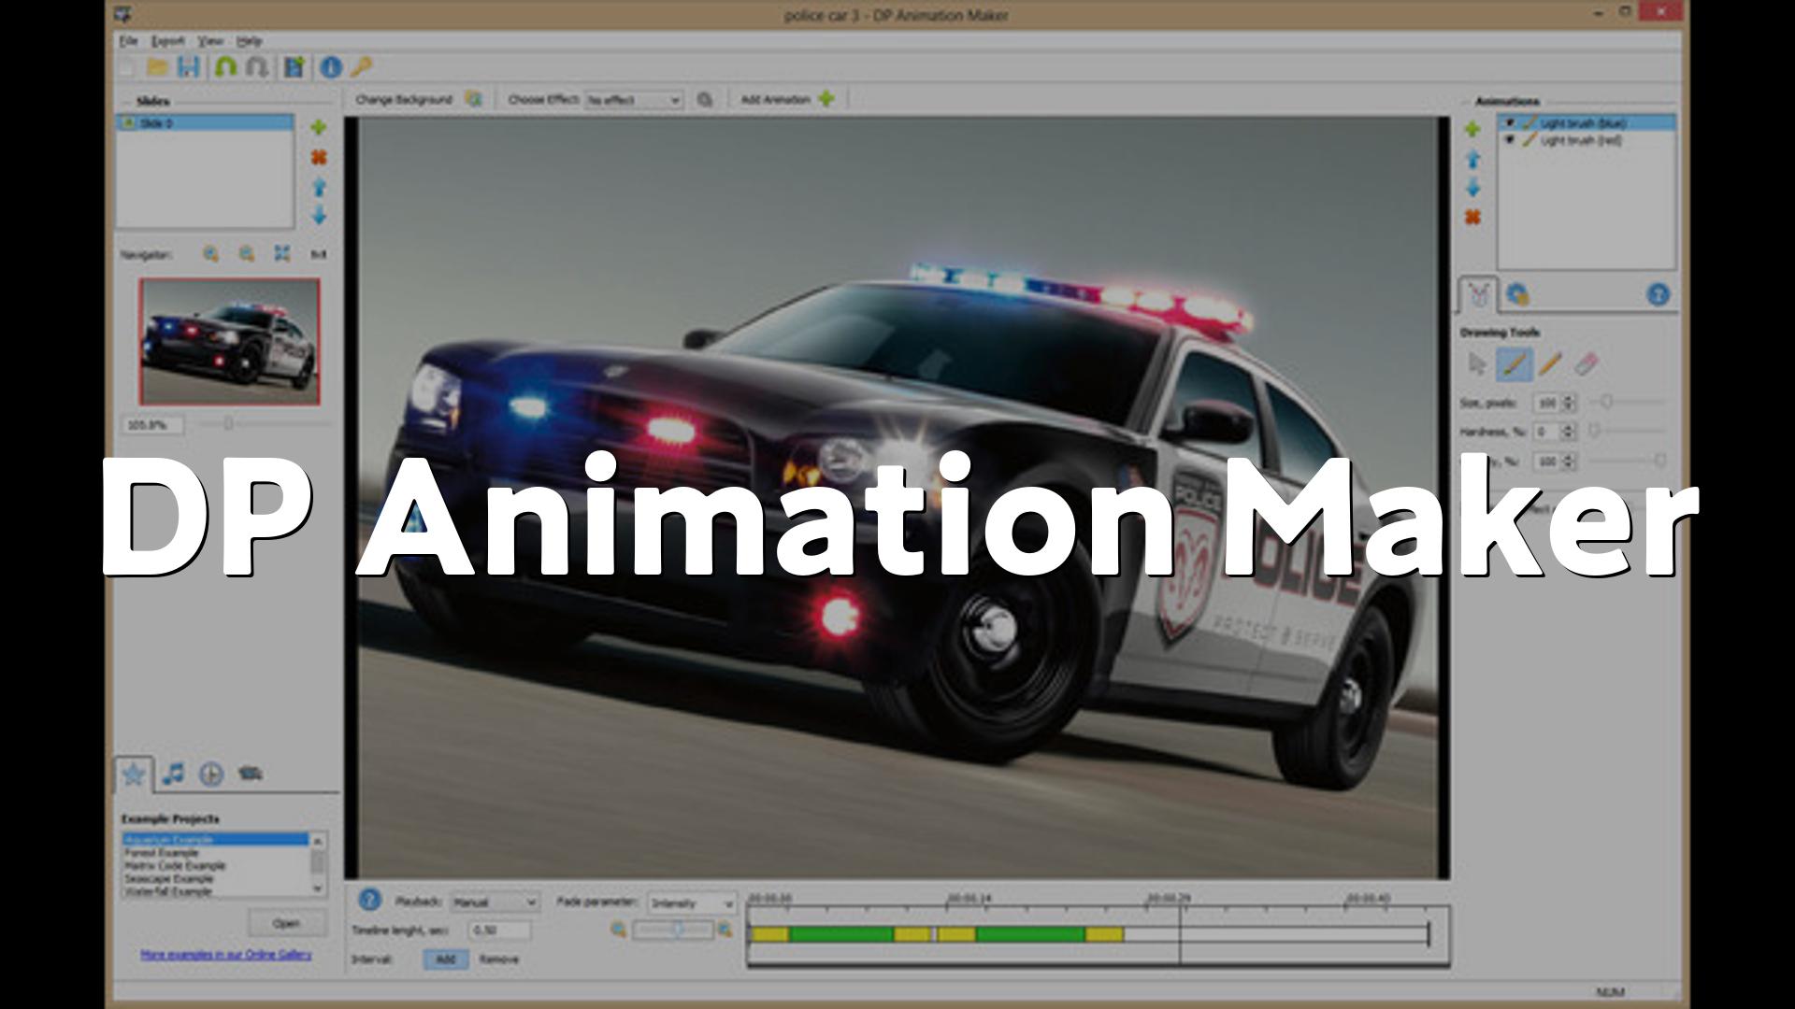Adjust the Size pixels spinner arrows
The width and height of the screenshot is (1795, 1009).
click(1569, 403)
